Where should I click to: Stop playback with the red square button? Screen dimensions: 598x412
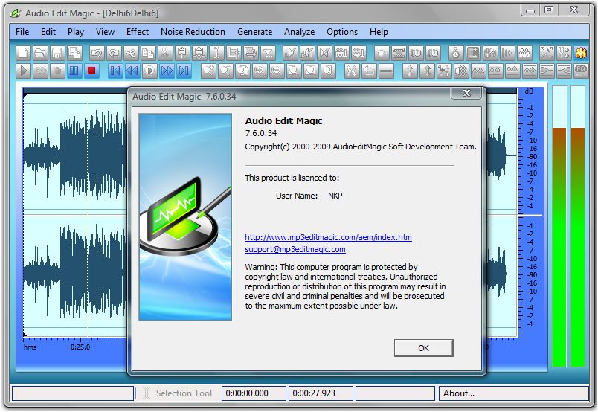[91, 70]
